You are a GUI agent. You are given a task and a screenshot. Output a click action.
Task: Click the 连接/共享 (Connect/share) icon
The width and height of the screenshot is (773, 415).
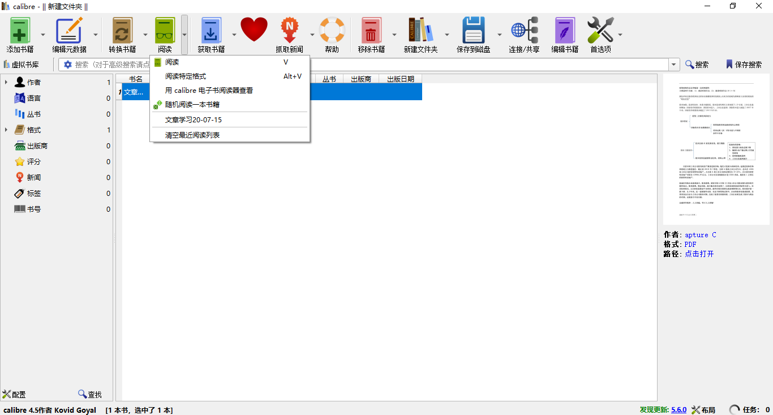coord(524,30)
